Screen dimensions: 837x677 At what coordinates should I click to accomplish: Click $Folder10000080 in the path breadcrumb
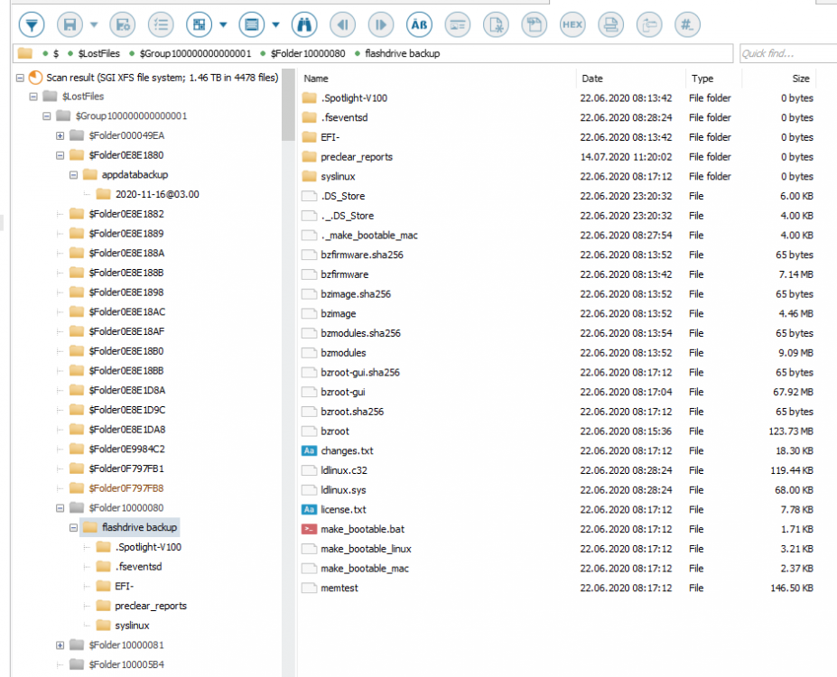tap(308, 53)
